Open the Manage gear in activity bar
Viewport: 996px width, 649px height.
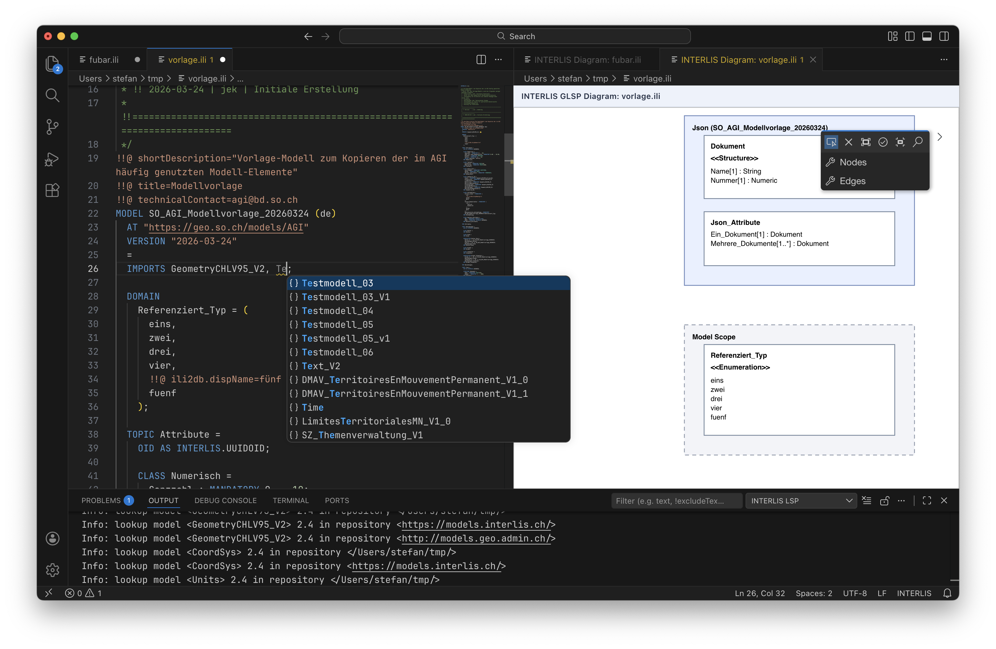click(x=52, y=569)
